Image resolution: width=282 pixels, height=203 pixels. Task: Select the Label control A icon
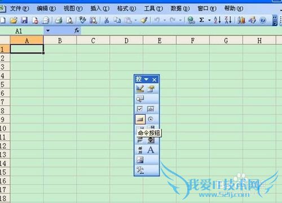pyautogui.click(x=151, y=150)
